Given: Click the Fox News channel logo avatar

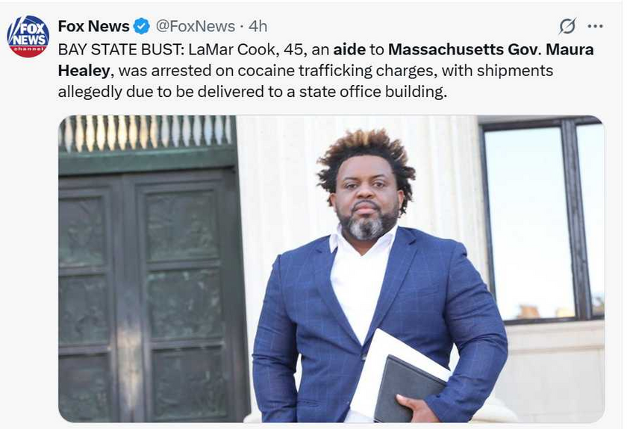Looking at the screenshot, I should tap(28, 37).
